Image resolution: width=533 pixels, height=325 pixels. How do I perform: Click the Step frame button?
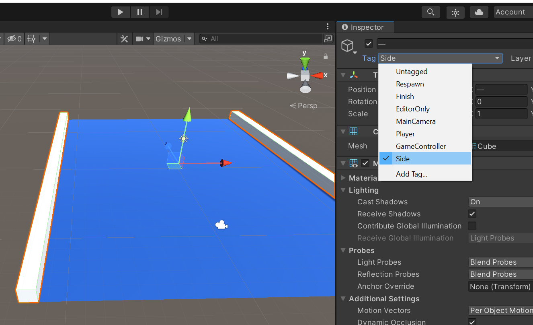[159, 12]
